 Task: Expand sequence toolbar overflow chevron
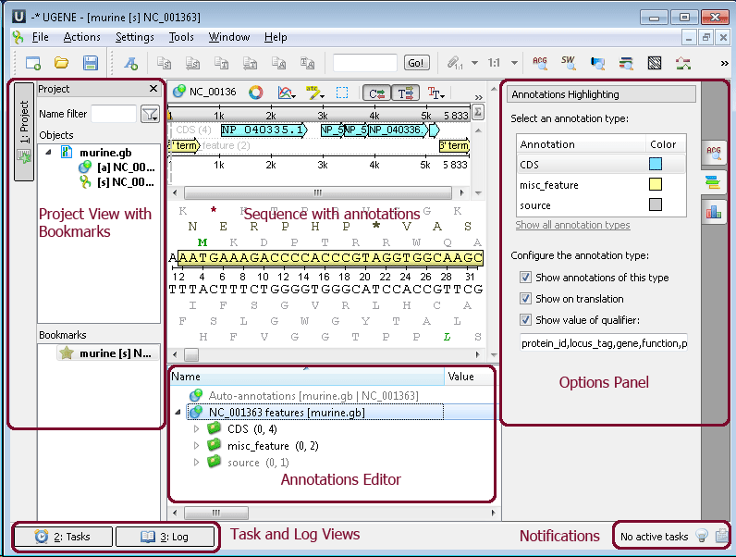478,97
